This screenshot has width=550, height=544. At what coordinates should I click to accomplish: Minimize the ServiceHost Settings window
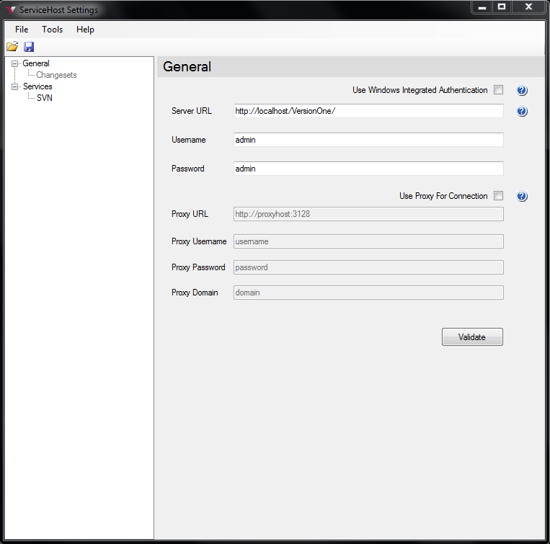click(482, 6)
